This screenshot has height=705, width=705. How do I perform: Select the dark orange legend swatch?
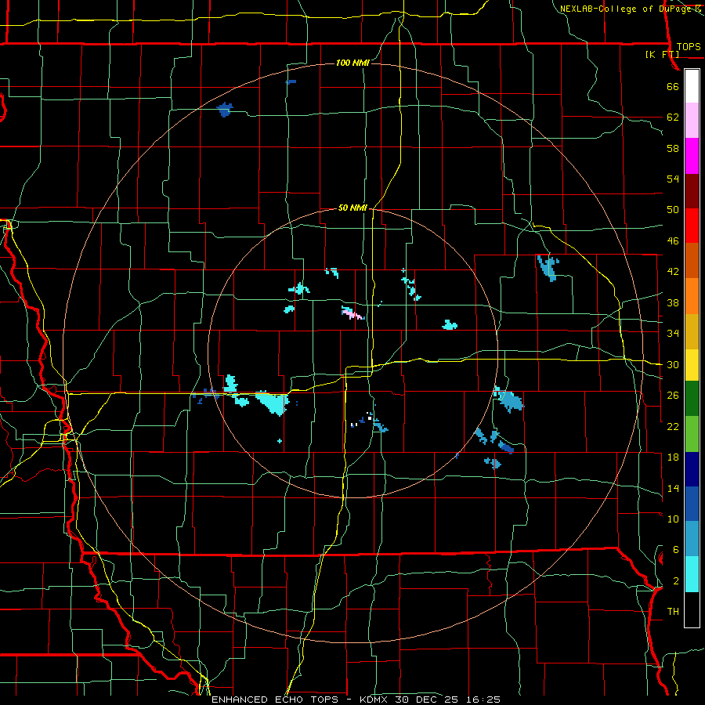(692, 261)
